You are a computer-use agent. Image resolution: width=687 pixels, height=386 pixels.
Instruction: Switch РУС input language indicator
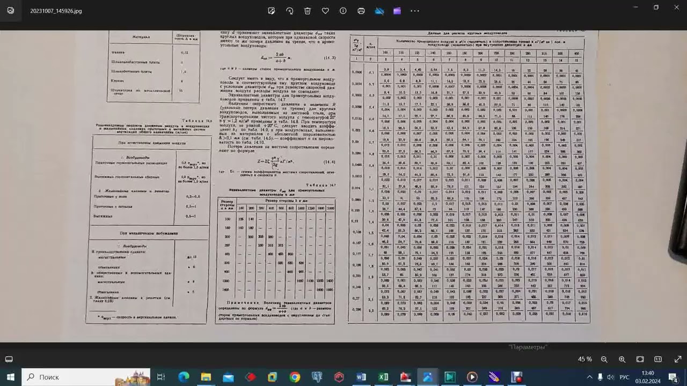click(624, 377)
